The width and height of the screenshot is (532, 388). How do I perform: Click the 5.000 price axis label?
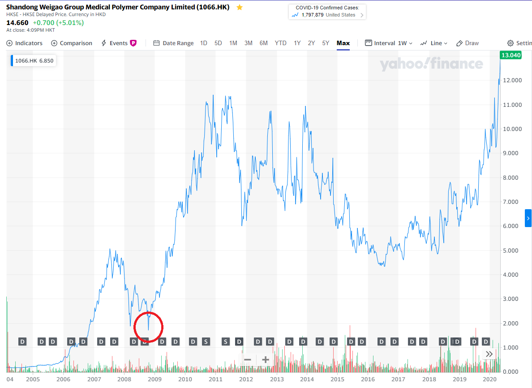(x=511, y=250)
